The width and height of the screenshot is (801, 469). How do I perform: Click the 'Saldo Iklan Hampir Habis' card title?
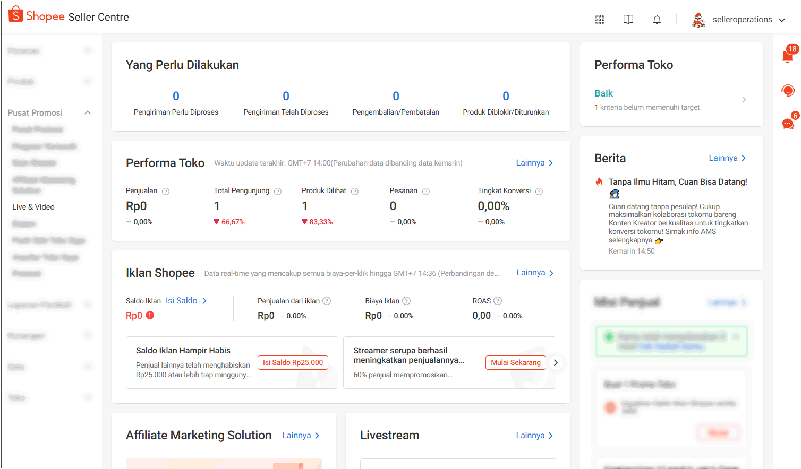coord(183,351)
